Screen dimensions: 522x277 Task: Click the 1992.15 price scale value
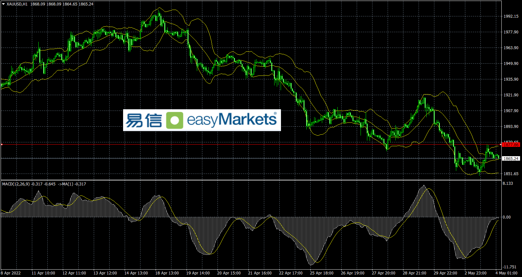pyautogui.click(x=511, y=16)
